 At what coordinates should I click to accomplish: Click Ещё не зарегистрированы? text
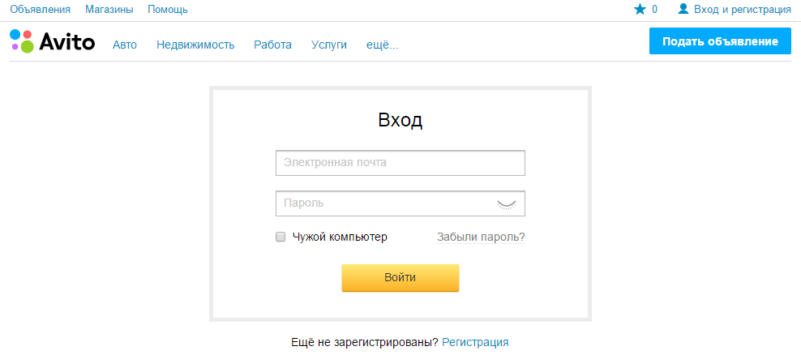pos(365,342)
